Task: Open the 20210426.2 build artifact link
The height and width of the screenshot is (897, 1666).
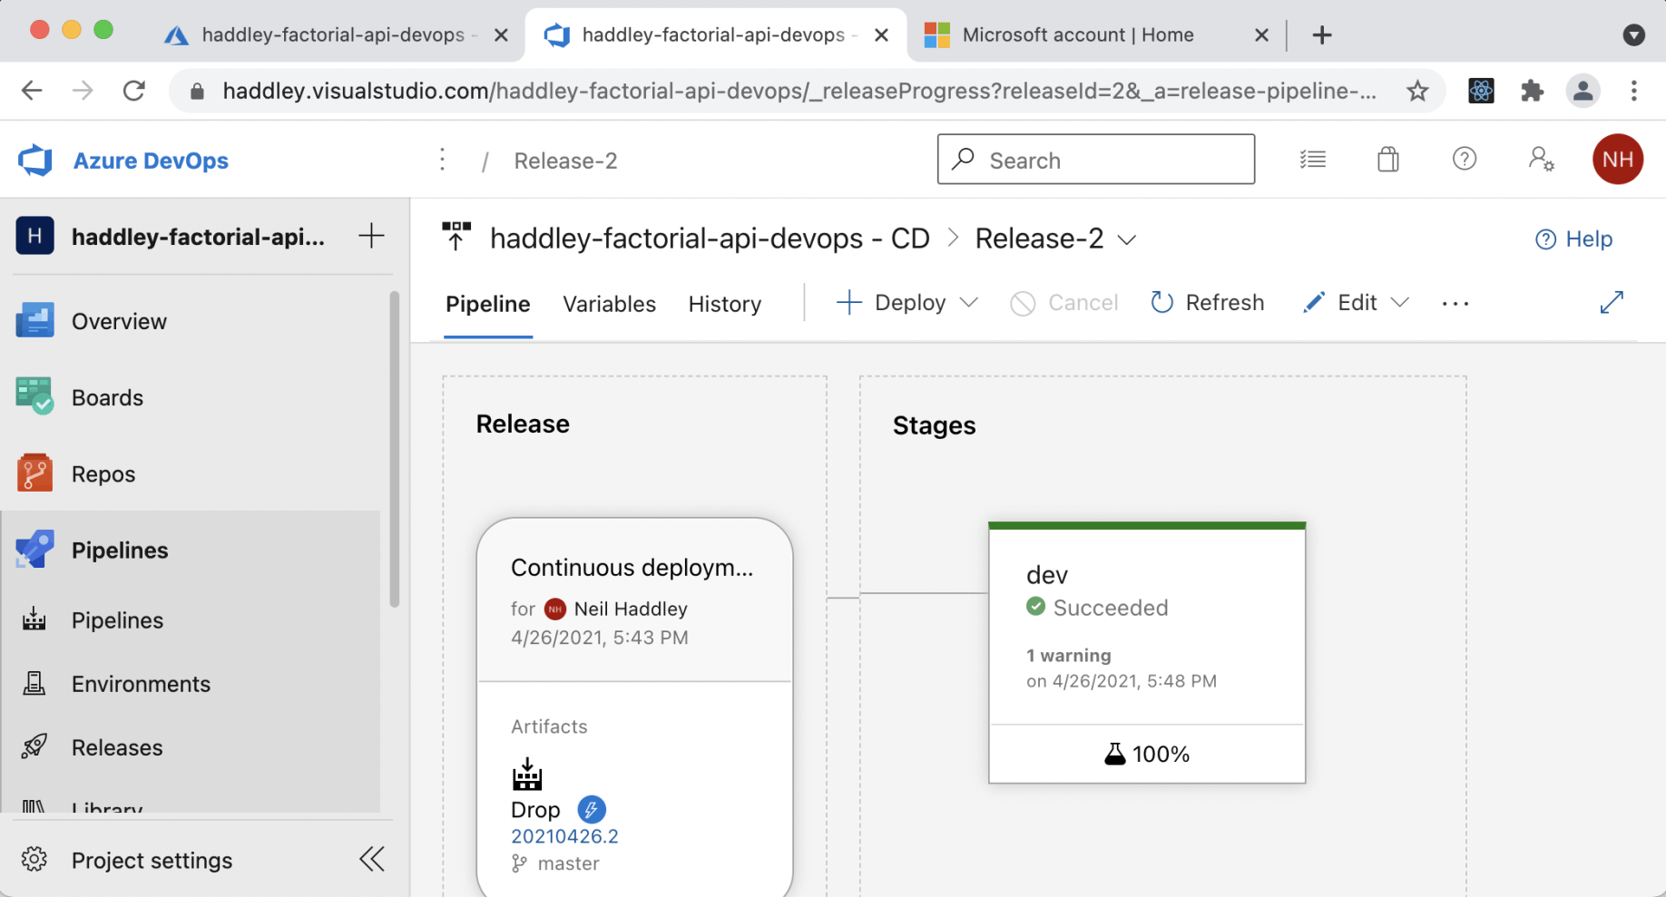Action: [x=564, y=836]
